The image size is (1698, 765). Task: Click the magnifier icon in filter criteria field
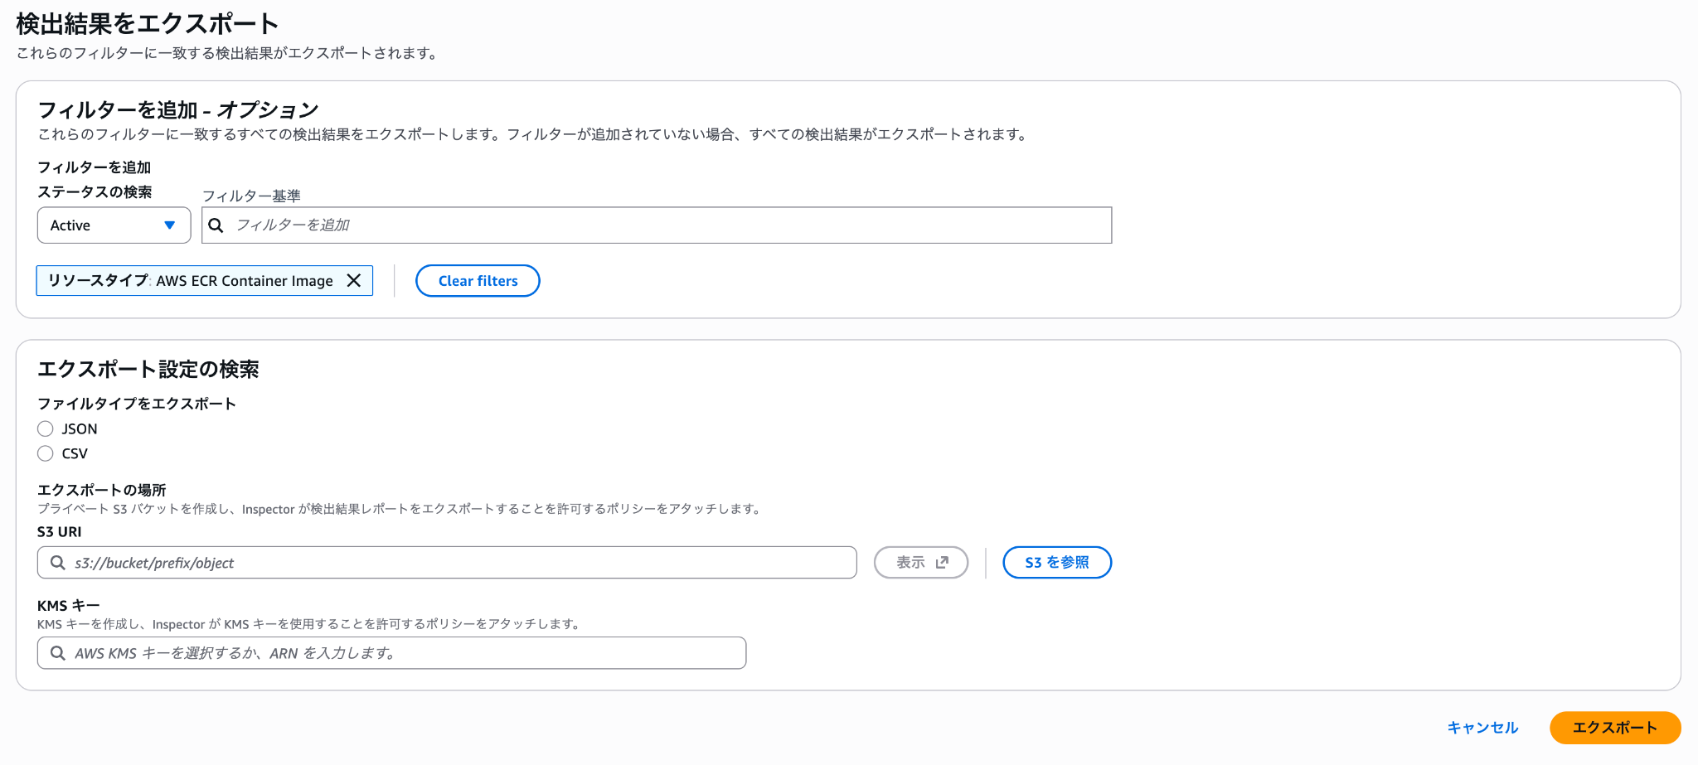coord(216,225)
